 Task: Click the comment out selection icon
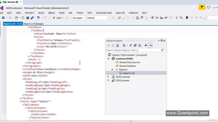(176, 18)
